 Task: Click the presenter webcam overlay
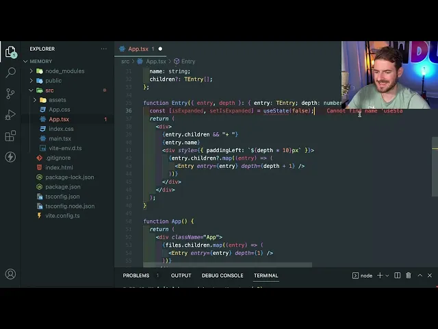pos(389,75)
